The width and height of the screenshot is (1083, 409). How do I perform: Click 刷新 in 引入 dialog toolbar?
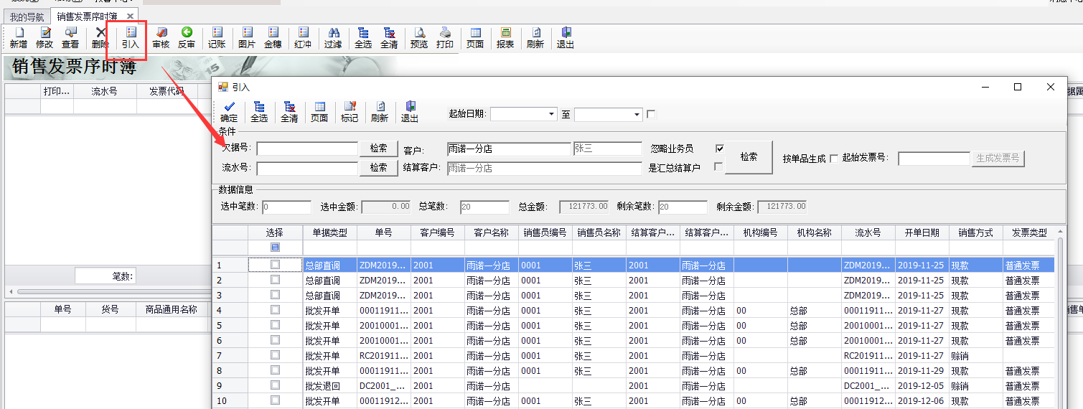(x=380, y=112)
